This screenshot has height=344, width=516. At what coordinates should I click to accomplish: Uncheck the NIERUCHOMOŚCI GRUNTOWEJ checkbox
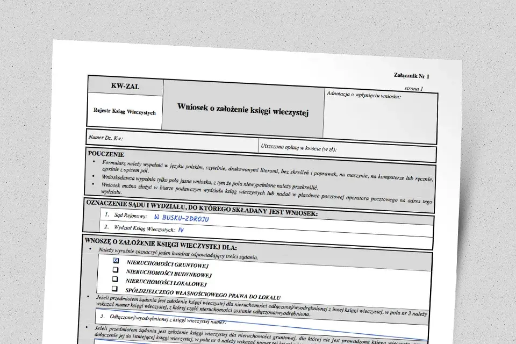point(116,260)
